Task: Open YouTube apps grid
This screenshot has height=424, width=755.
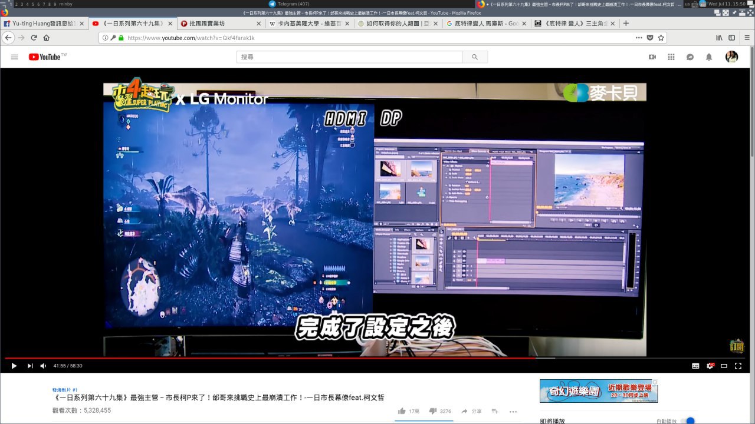Action: click(671, 57)
